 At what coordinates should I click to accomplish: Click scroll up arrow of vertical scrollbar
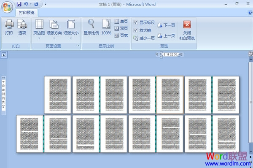(251, 60)
